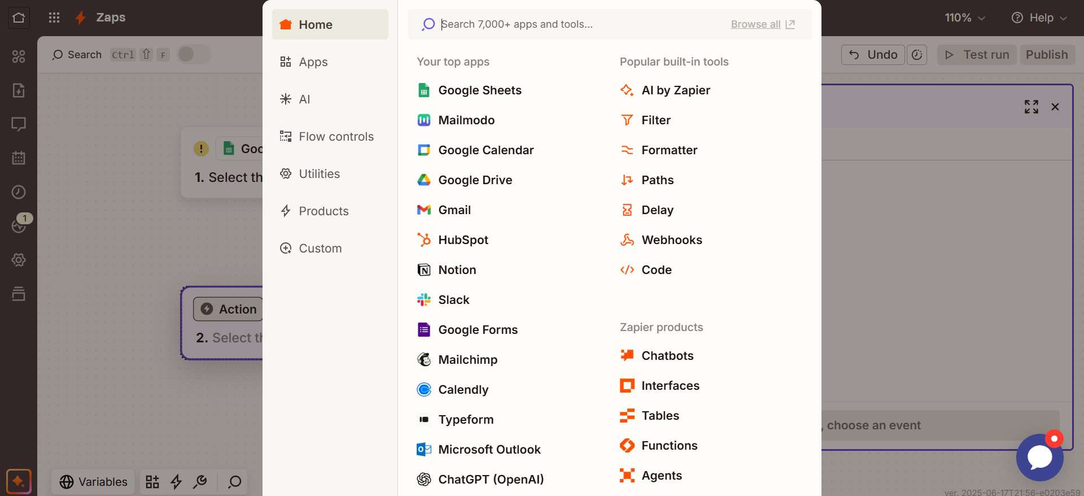Switch to the Flow controls category tab
The image size is (1084, 496).
pyautogui.click(x=330, y=136)
